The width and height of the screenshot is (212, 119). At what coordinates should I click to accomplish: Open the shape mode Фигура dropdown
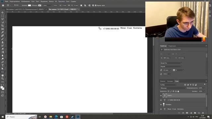[17, 5]
